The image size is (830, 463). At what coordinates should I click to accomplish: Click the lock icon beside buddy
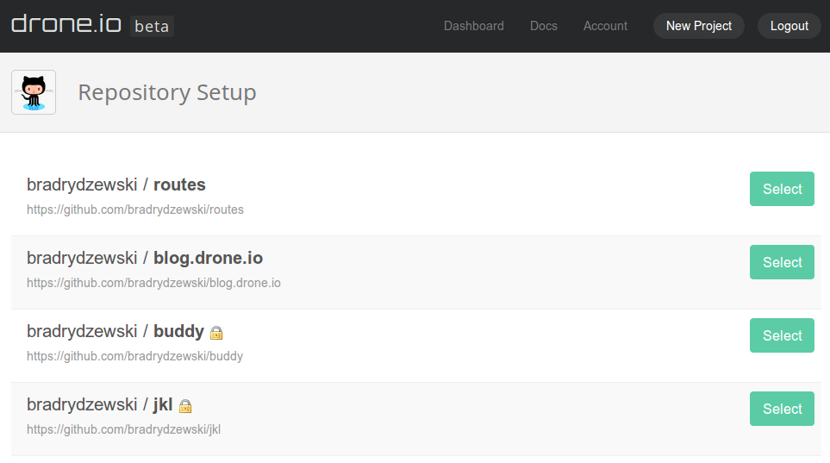point(216,333)
